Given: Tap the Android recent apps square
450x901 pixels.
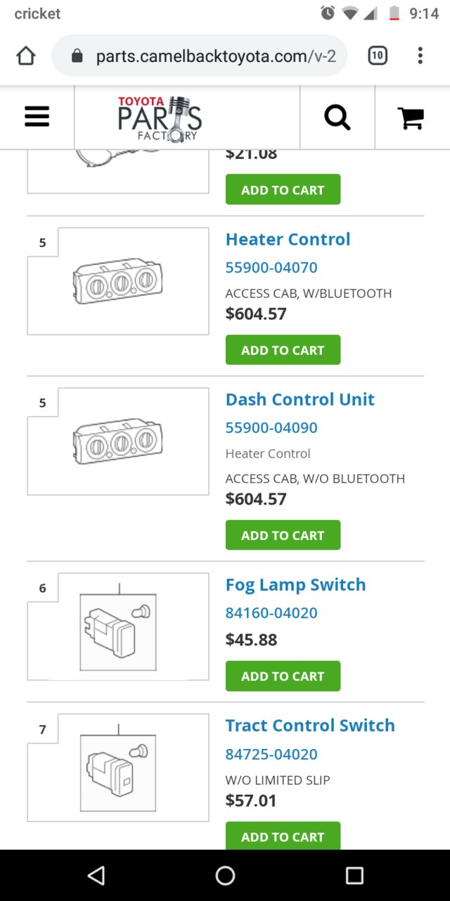Looking at the screenshot, I should click(354, 875).
